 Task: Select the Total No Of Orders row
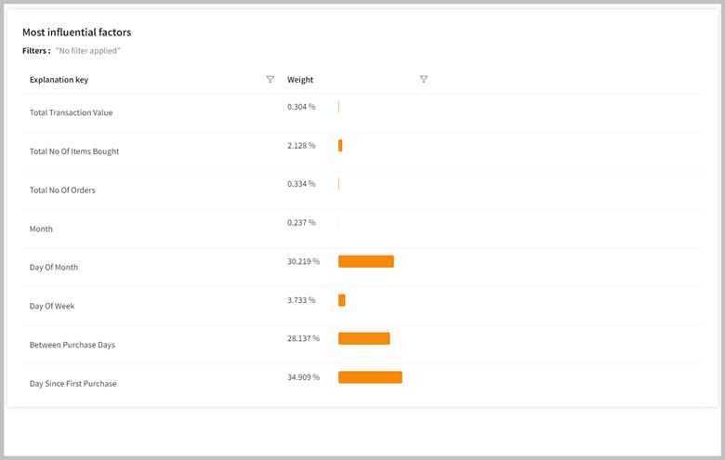(x=62, y=191)
